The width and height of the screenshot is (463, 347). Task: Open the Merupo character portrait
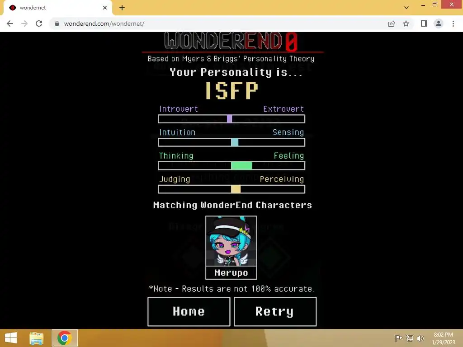click(x=231, y=241)
